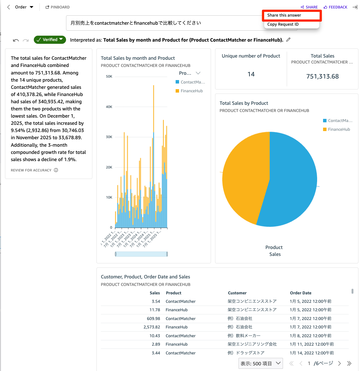This screenshot has width=360, height=371.
Task: Select Share this answer
Action: coord(291,15)
